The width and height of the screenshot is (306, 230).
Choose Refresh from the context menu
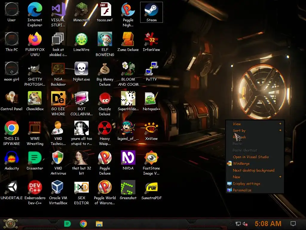255,137
